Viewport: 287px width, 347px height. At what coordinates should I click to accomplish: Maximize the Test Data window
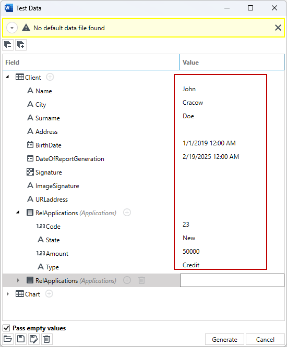coord(250,8)
